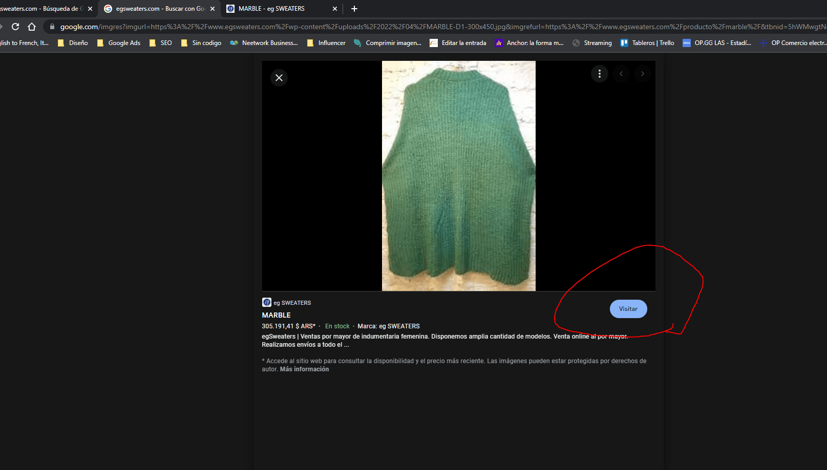Click the Trello icon in bookmarks bar
Screen dimensions: 827x470
point(624,43)
